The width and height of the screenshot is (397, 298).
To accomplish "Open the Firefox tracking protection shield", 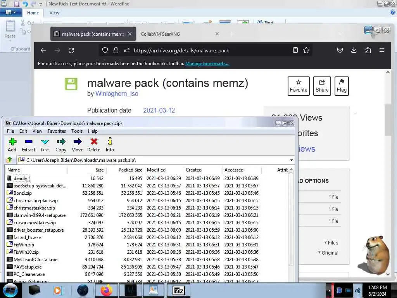I will click(x=105, y=50).
